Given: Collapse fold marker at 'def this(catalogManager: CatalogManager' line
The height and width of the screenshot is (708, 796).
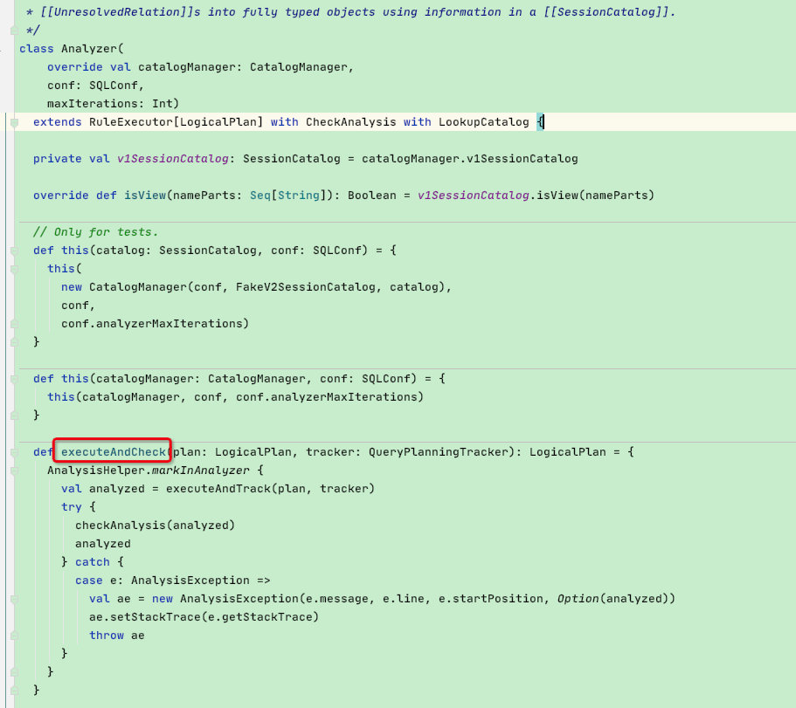Looking at the screenshot, I should (x=14, y=379).
